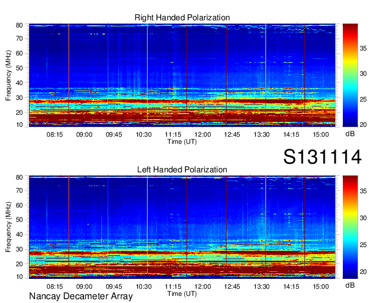This screenshot has width=373, height=303.
Task: Click 12:45 tick on Right Handed time axis
Action: pyautogui.click(x=232, y=134)
